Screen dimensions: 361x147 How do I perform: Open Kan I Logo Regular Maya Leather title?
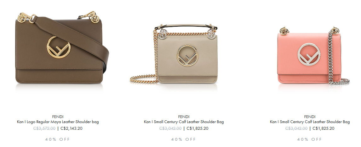58,122
